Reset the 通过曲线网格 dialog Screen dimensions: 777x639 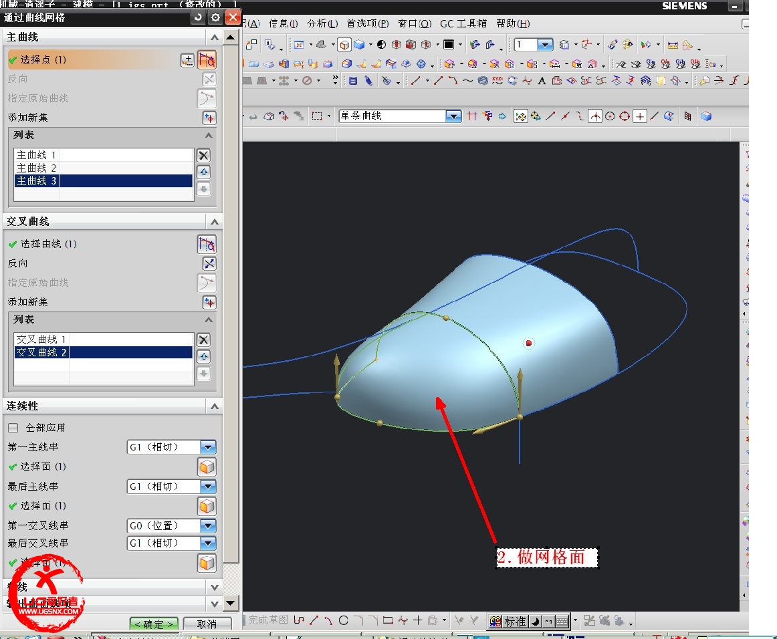198,17
